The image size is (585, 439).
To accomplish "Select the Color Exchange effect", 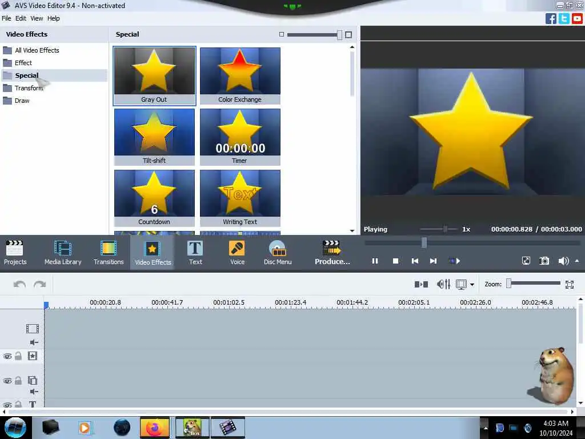I will (x=240, y=76).
